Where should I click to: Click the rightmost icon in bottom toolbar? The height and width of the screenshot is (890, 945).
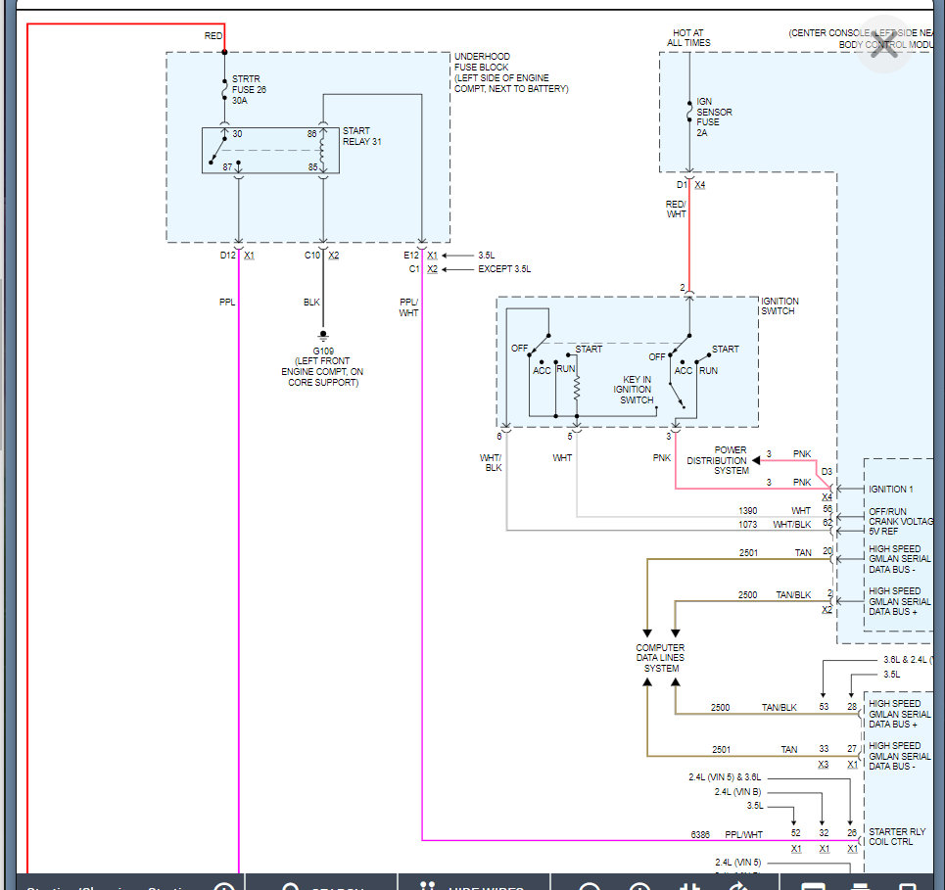(908, 887)
